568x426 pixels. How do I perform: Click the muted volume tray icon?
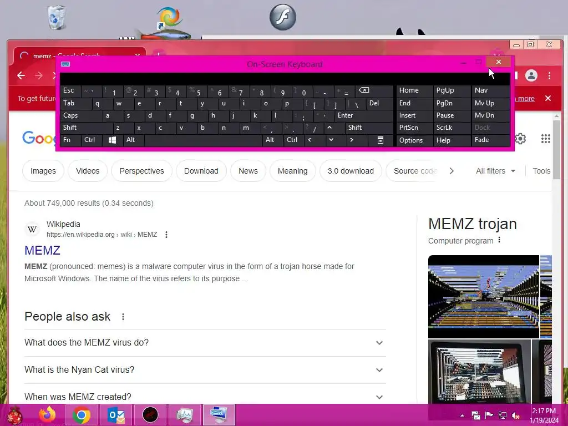pyautogui.click(x=516, y=415)
